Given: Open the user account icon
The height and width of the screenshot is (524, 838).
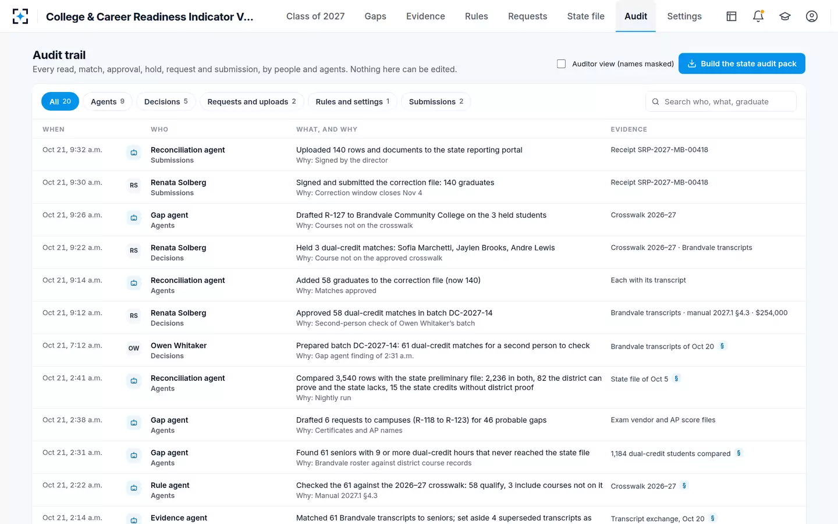Looking at the screenshot, I should 812,16.
